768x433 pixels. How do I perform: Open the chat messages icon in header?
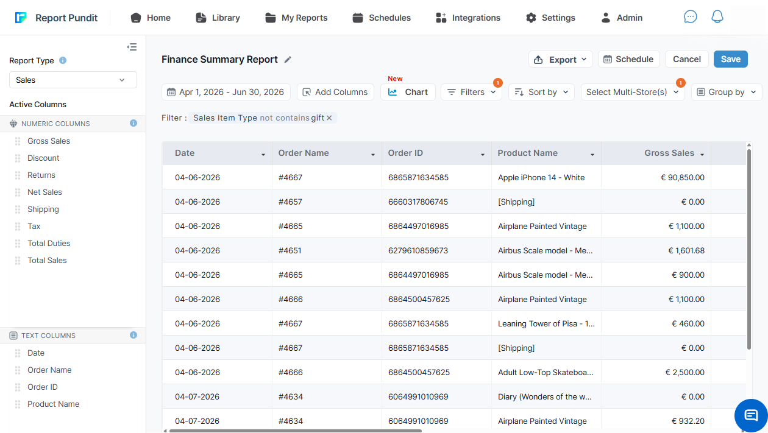691,17
